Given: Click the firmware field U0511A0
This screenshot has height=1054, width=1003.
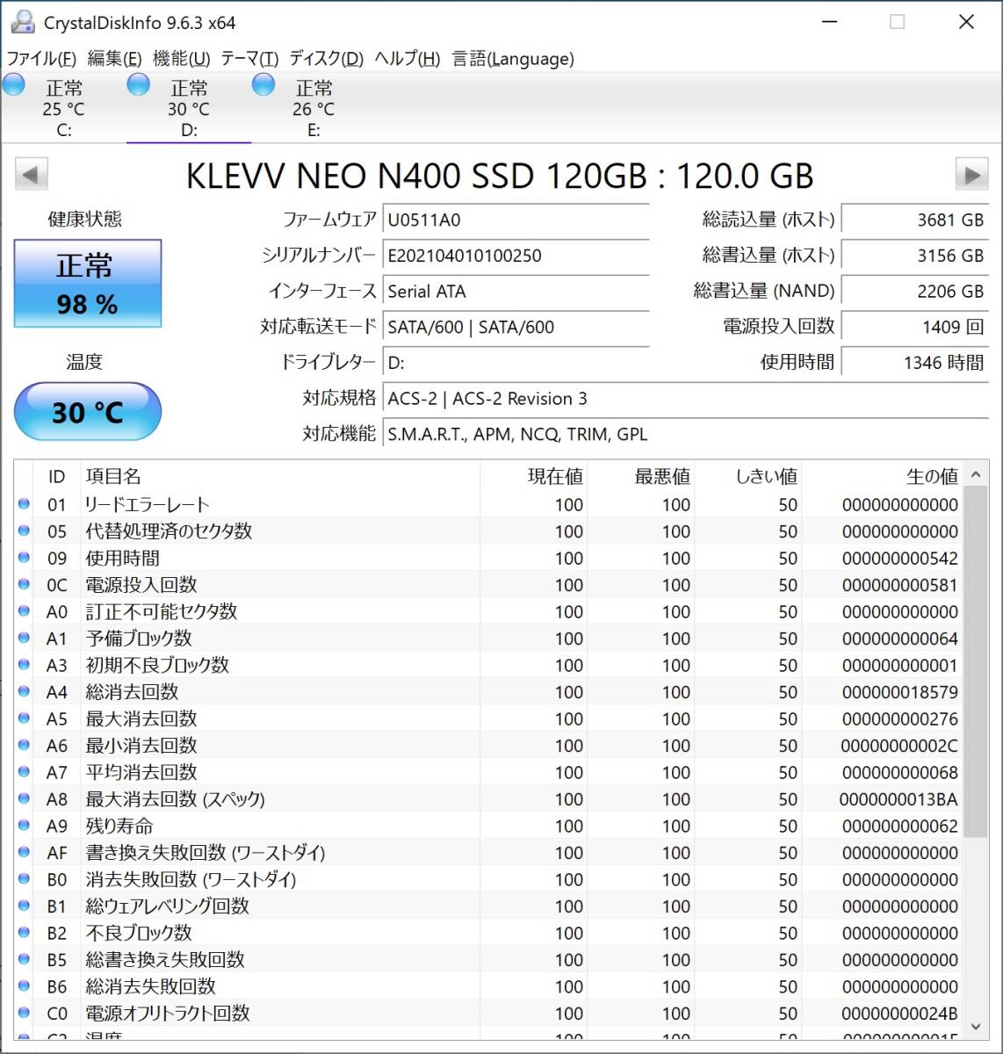Looking at the screenshot, I should click(x=516, y=220).
